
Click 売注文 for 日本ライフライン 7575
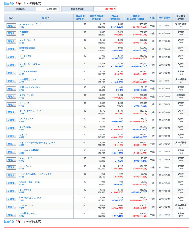point(11,207)
